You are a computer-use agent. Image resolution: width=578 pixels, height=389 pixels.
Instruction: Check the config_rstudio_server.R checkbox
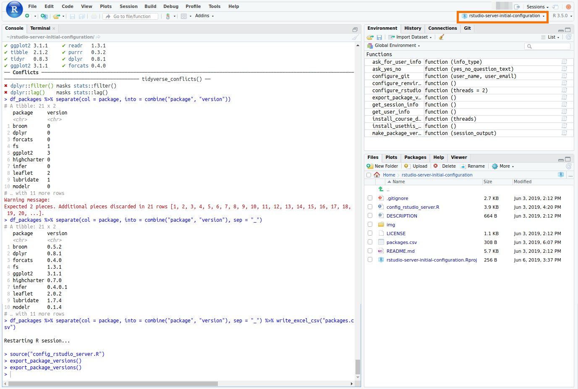pos(370,207)
